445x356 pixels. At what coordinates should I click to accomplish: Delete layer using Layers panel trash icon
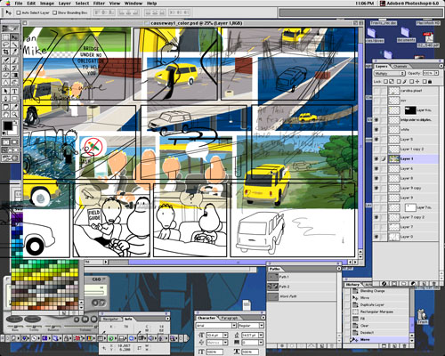coord(433,283)
